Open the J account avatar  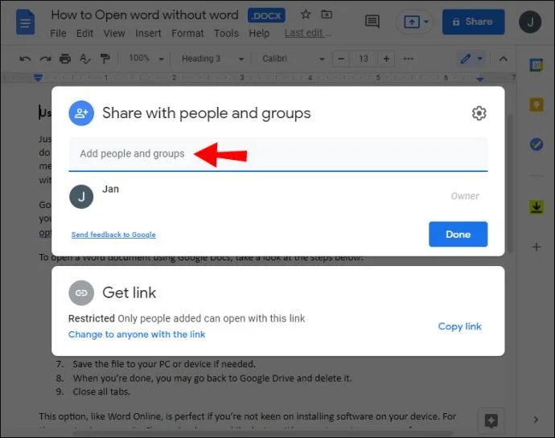pos(530,22)
